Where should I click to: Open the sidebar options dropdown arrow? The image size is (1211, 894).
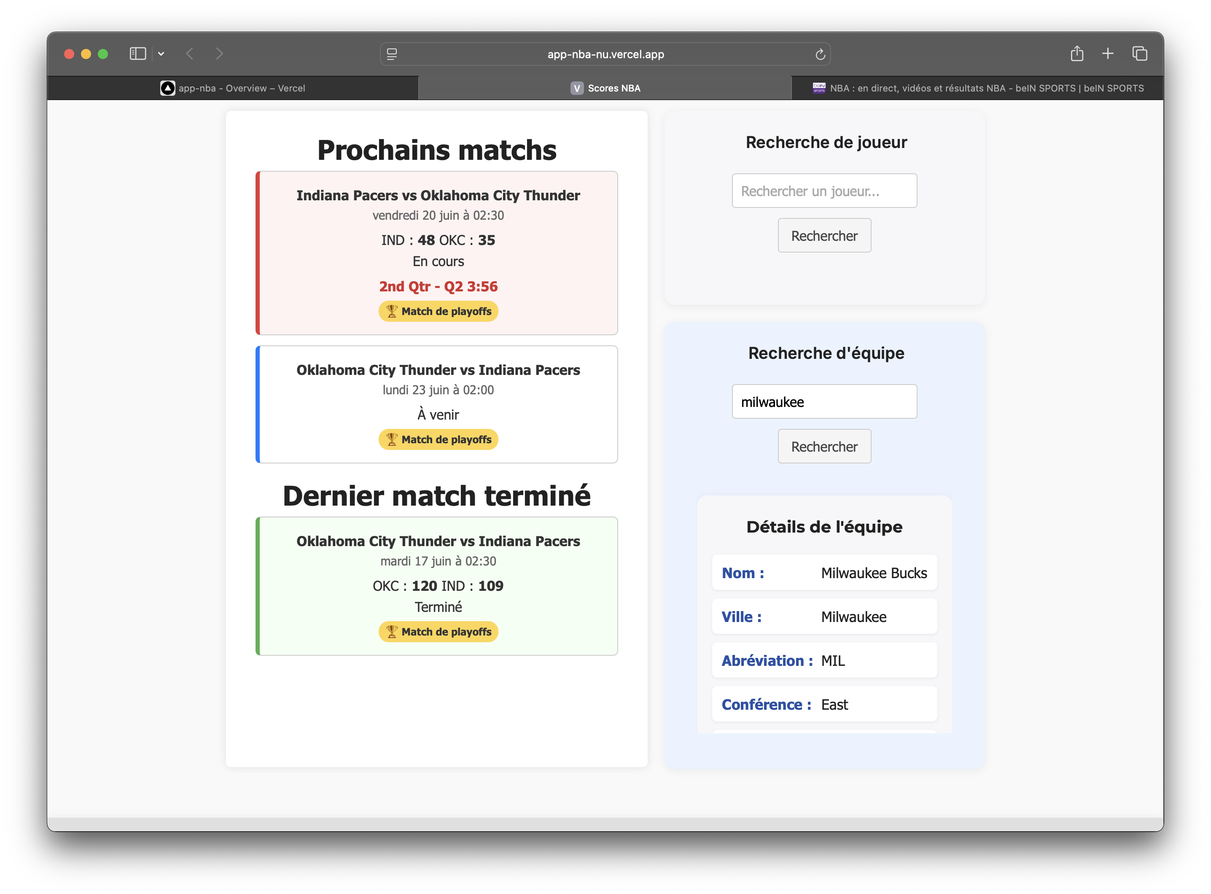click(161, 54)
